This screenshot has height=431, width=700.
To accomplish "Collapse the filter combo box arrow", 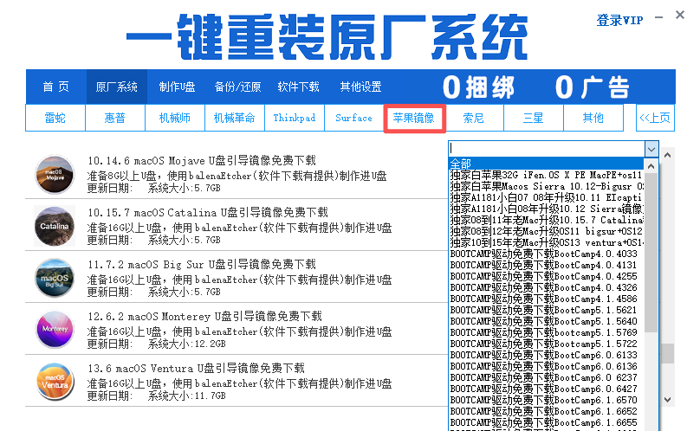I will [651, 149].
